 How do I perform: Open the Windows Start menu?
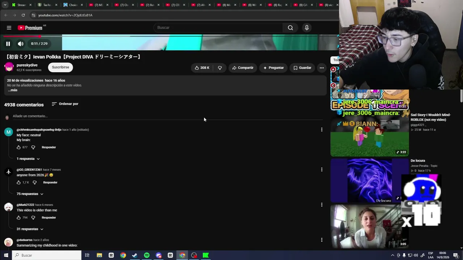pyautogui.click(x=6, y=255)
